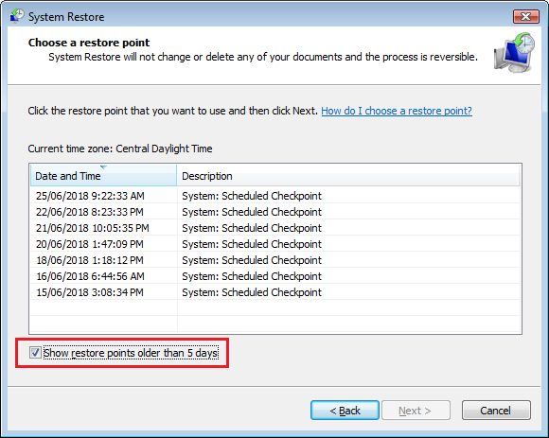Click the Scheduled Checkpoint description for 25/06/2018
This screenshot has width=549, height=438.
(x=252, y=196)
